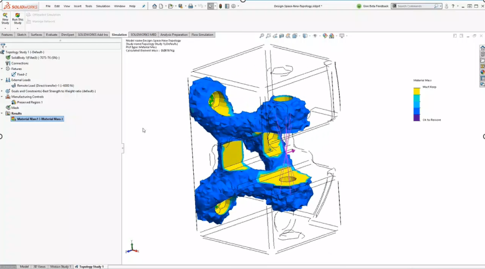Click the New Study button
Image resolution: width=485 pixels, height=269 pixels.
click(x=5, y=18)
